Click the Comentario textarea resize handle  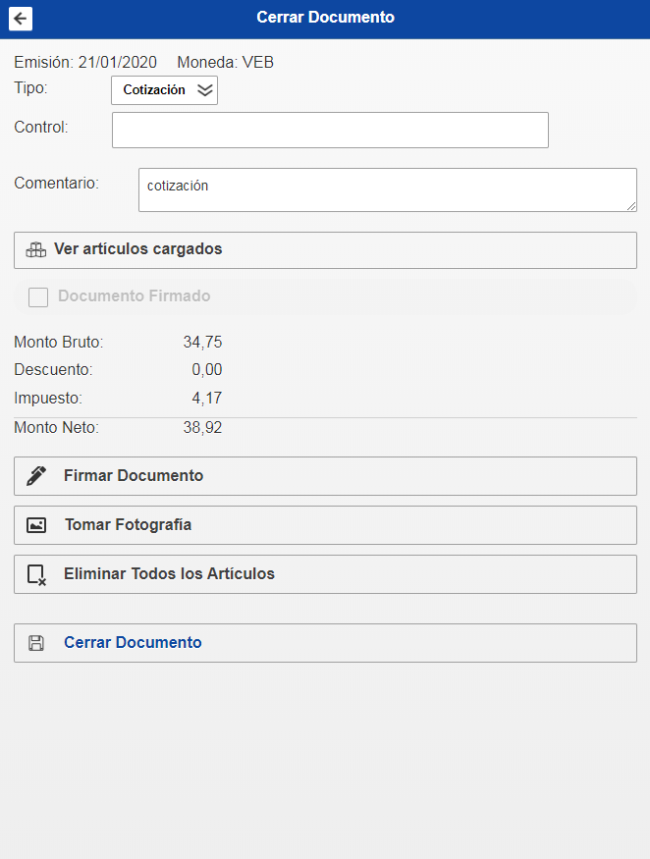[631, 205]
